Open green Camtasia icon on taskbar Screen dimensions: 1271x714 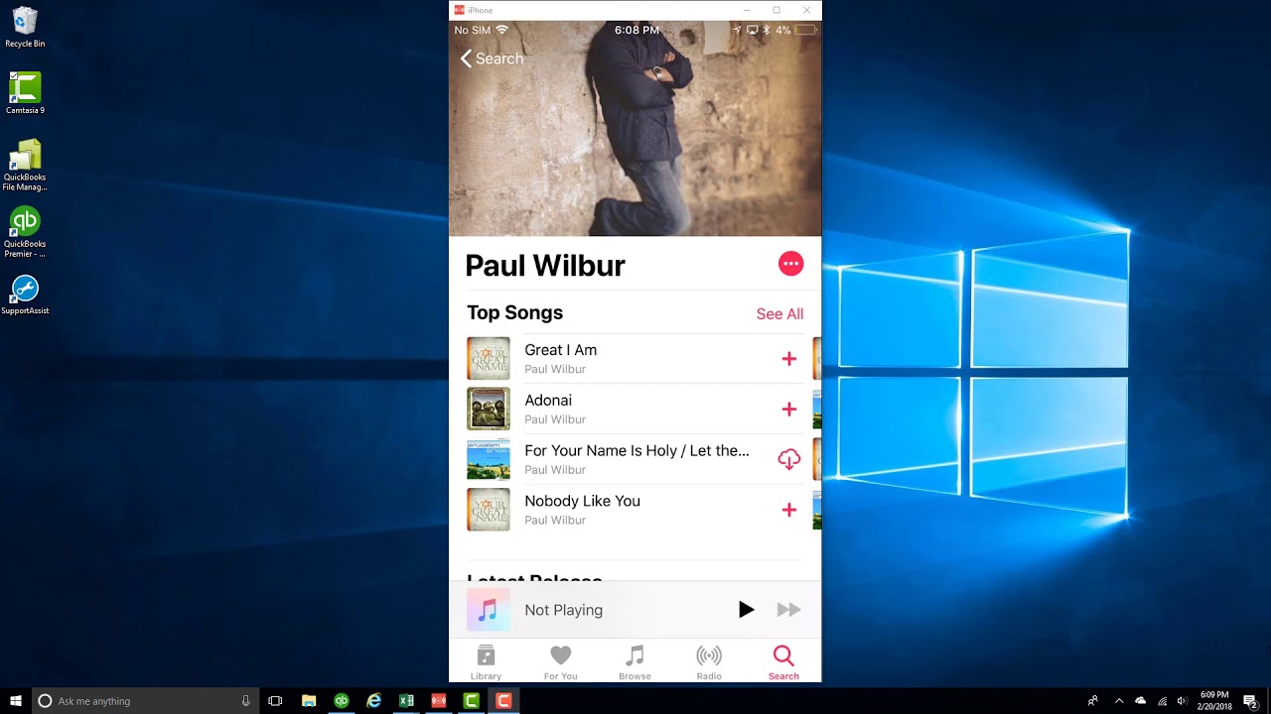[x=471, y=700]
